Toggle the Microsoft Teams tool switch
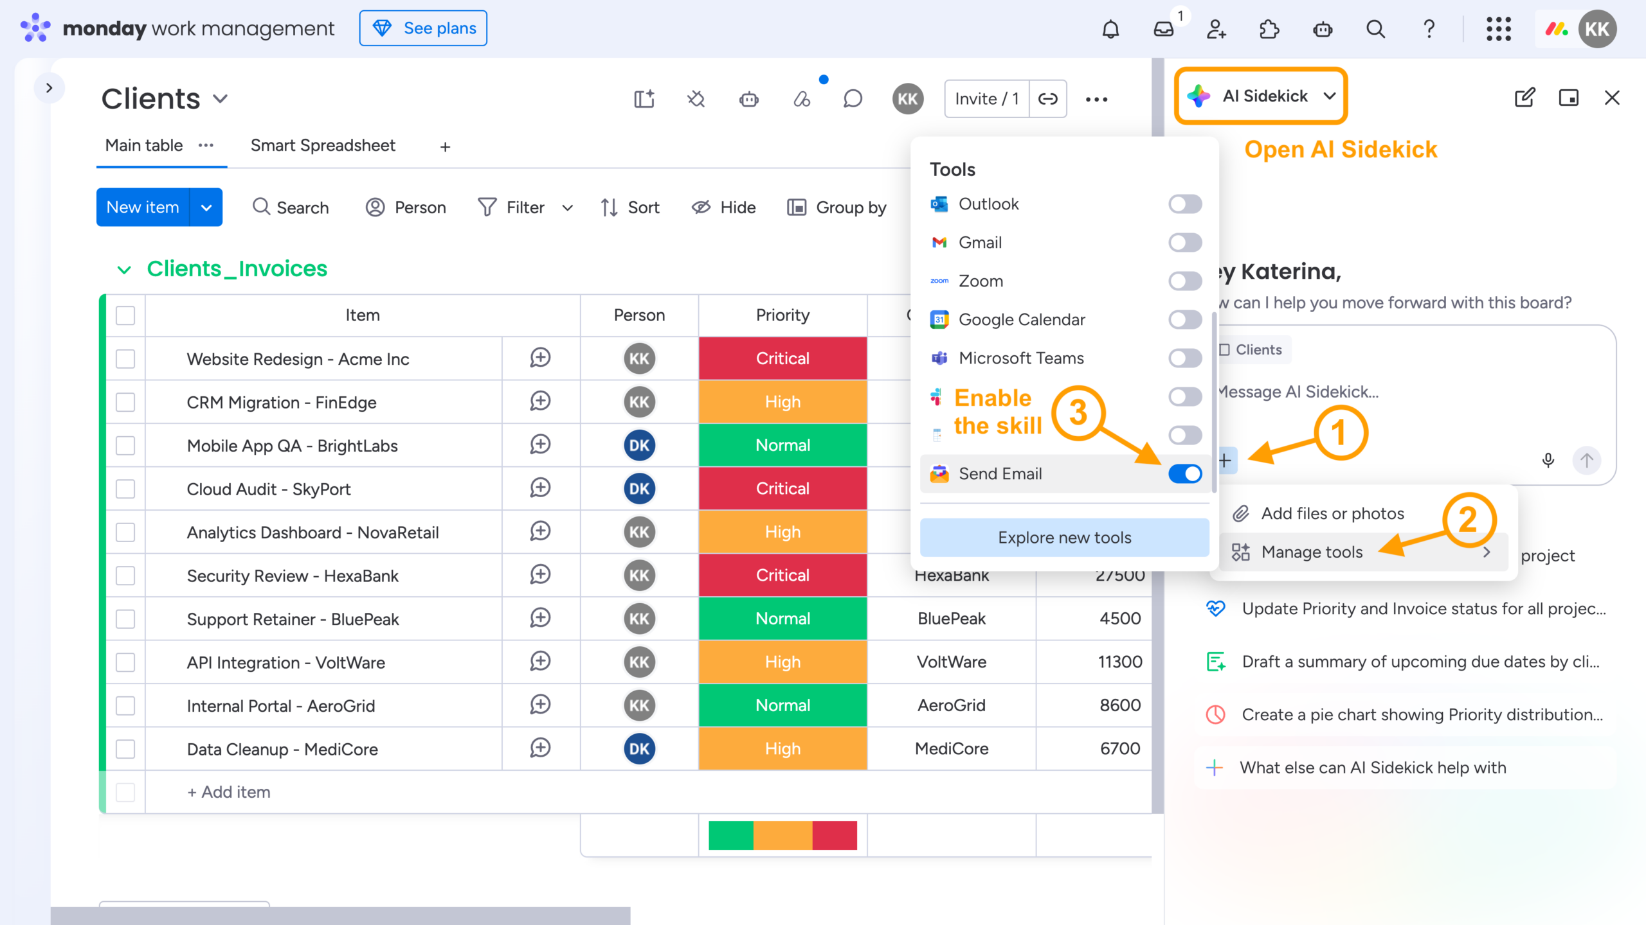Image resolution: width=1646 pixels, height=925 pixels. 1185,358
